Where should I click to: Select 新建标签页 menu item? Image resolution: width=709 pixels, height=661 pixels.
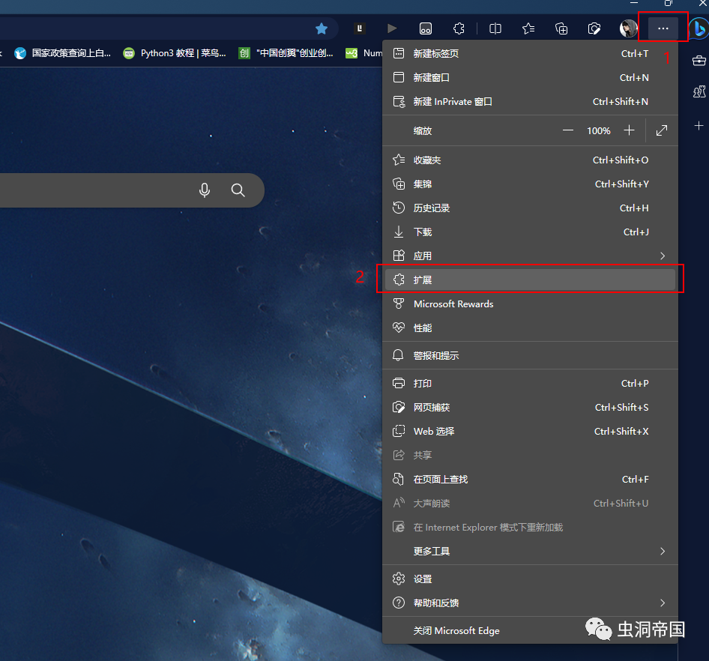pos(530,54)
